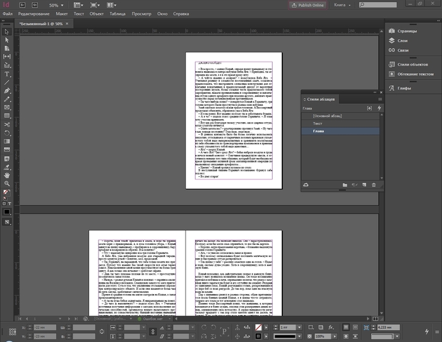Open Adobe Bridge via Br icon
The height and width of the screenshot is (342, 442).
tap(23, 4)
